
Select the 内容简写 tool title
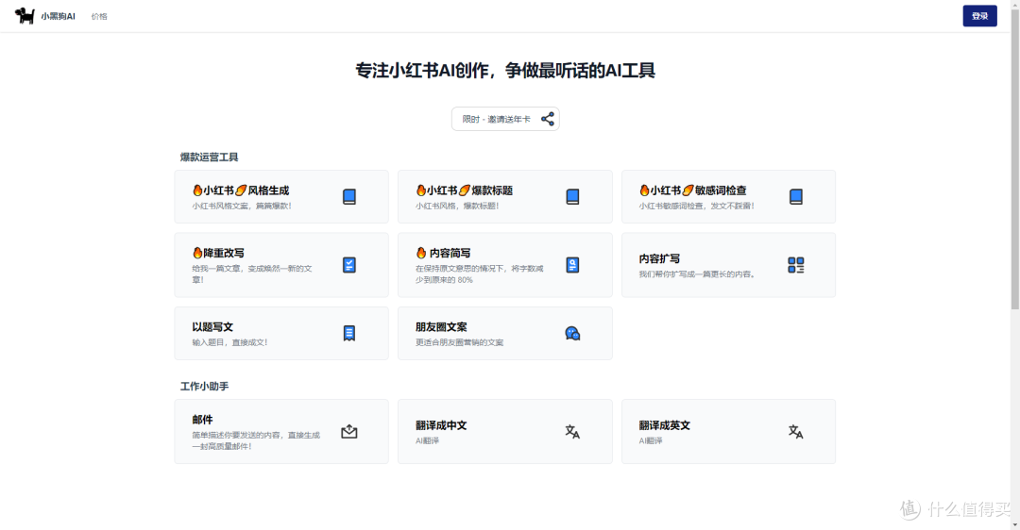click(444, 253)
